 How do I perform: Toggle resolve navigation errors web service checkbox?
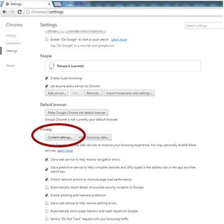(x=47, y=159)
